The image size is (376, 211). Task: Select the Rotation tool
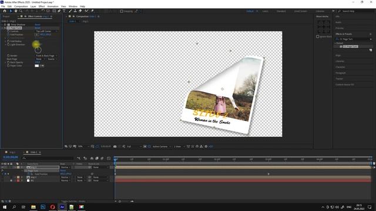click(43, 11)
